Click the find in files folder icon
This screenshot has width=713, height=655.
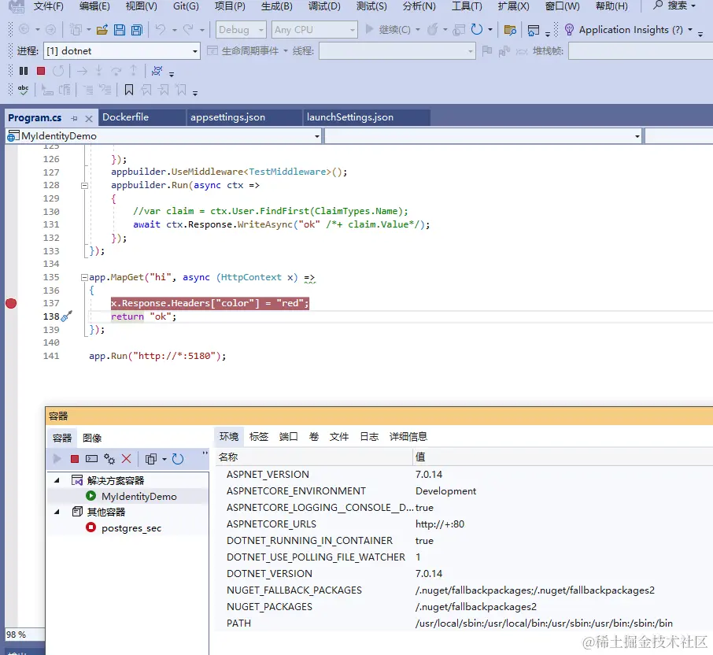pyautogui.click(x=510, y=31)
